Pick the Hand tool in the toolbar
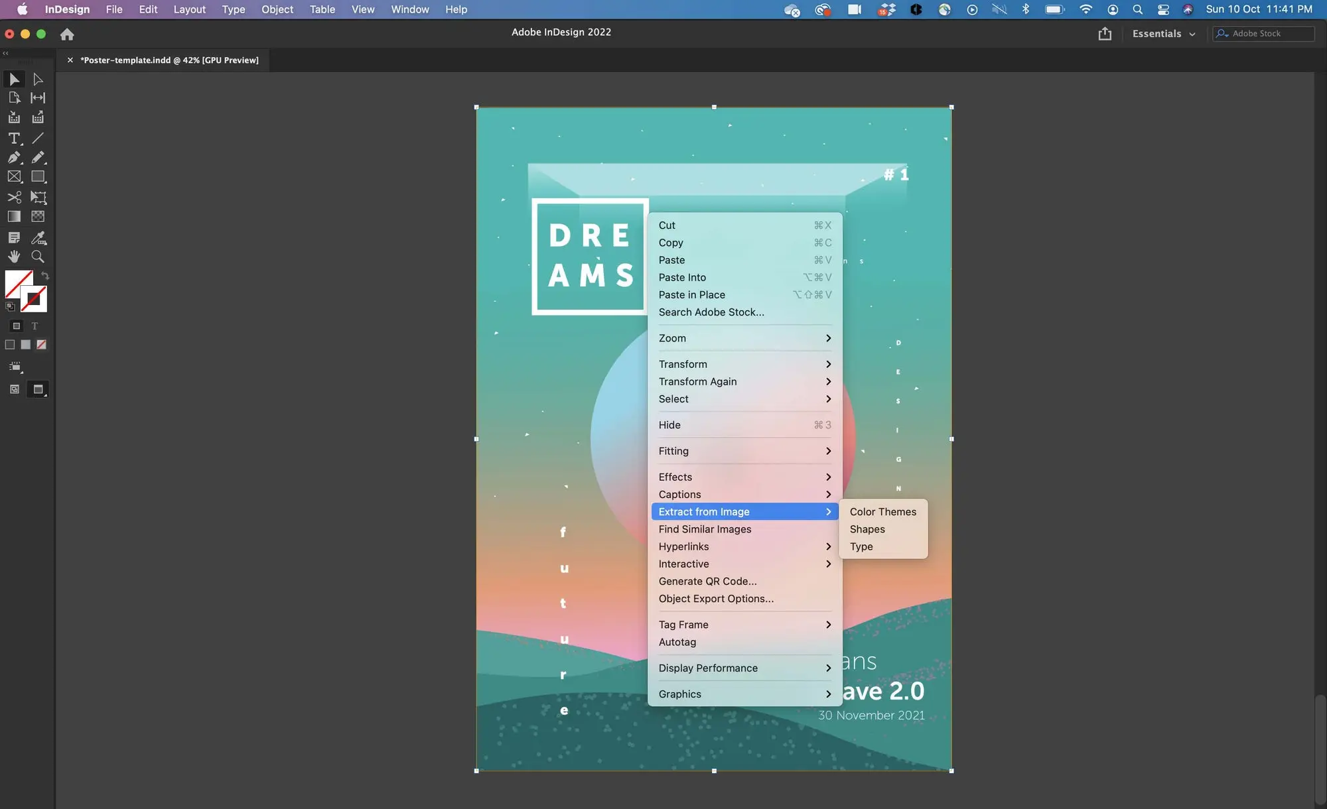Screen dimensions: 1327x809 pos(14,257)
